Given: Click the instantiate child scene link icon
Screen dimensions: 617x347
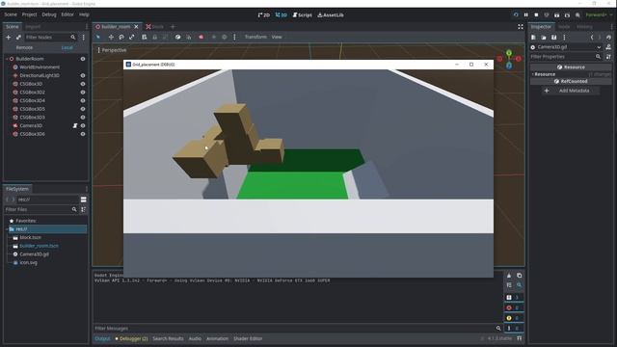Looking at the screenshot, I should [x=18, y=38].
